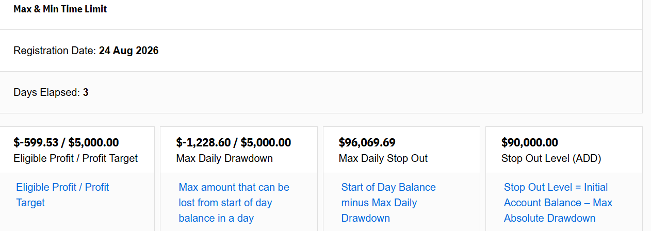Click the $90,000.00 stop out level value
Screen dimensions: 651x231
(x=530, y=142)
